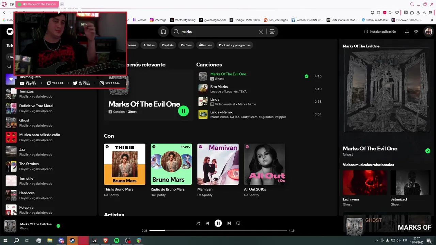436x245 pixels.
Task: Open Definitive True Metal playlist
Action: click(x=49, y=108)
